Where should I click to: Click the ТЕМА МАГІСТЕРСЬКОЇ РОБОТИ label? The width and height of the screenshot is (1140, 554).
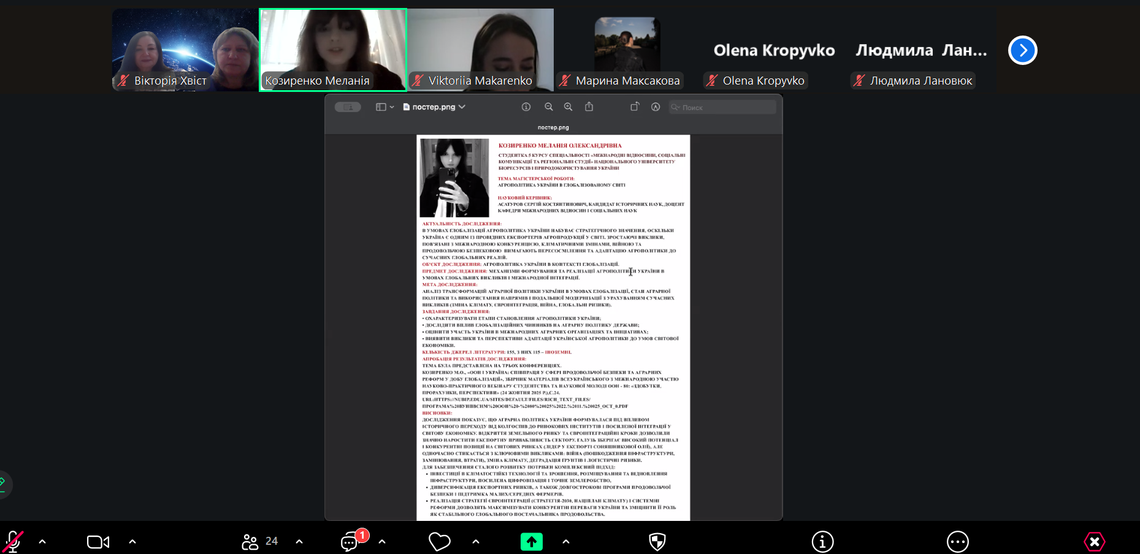(536, 179)
